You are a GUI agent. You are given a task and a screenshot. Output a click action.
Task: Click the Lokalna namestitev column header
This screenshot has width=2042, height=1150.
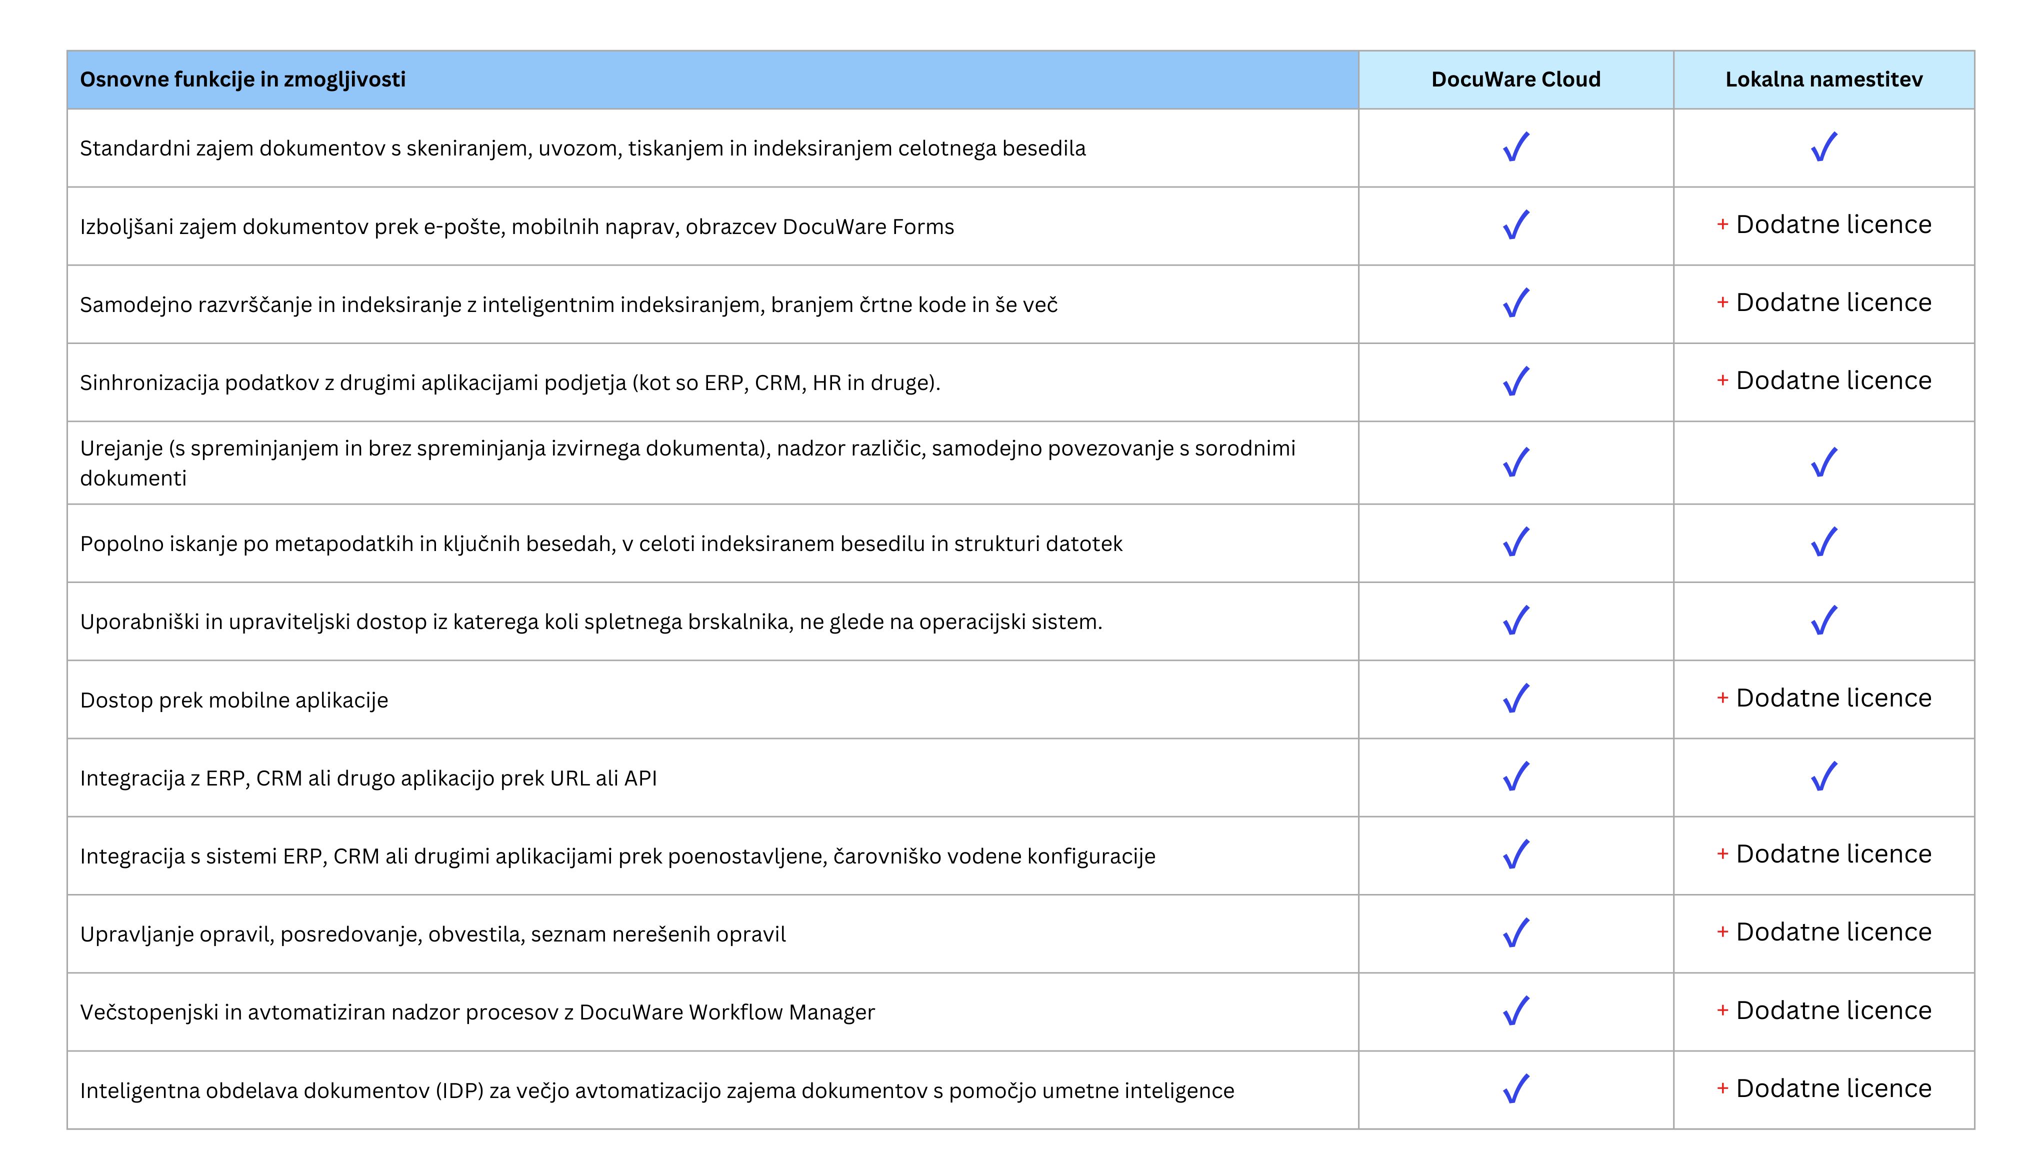[1823, 79]
